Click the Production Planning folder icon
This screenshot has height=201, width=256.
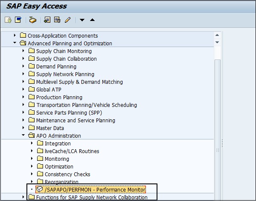pos(32,97)
